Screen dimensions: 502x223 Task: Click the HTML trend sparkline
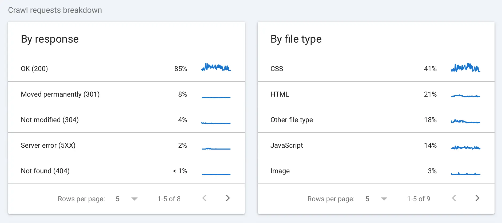point(465,96)
